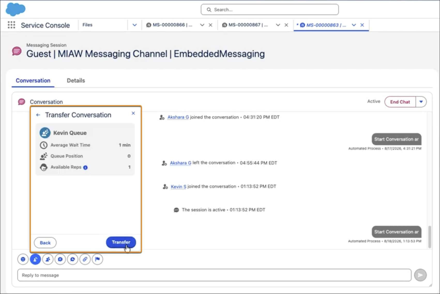Click the emoji icon in message toolbar
This screenshot has height=294, width=440.
click(23, 259)
